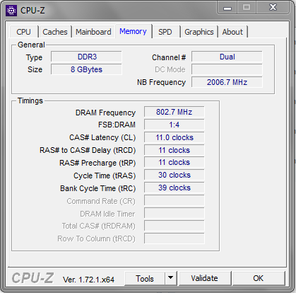Go to the SPD tab
The height and width of the screenshot is (293, 296).
pos(165,32)
